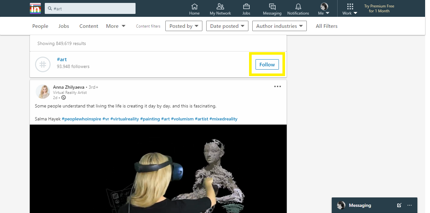Screen dimensions: 430x213
Task: View Notifications bell
Action: pos(298,9)
